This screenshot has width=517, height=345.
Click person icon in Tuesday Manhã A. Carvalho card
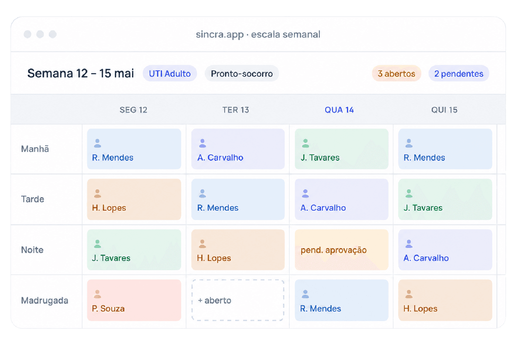tap(202, 143)
